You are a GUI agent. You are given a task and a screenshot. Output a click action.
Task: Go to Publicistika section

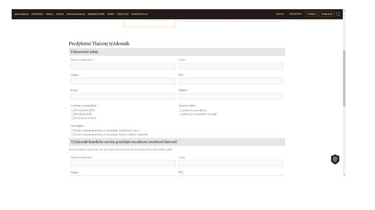pos(37,14)
